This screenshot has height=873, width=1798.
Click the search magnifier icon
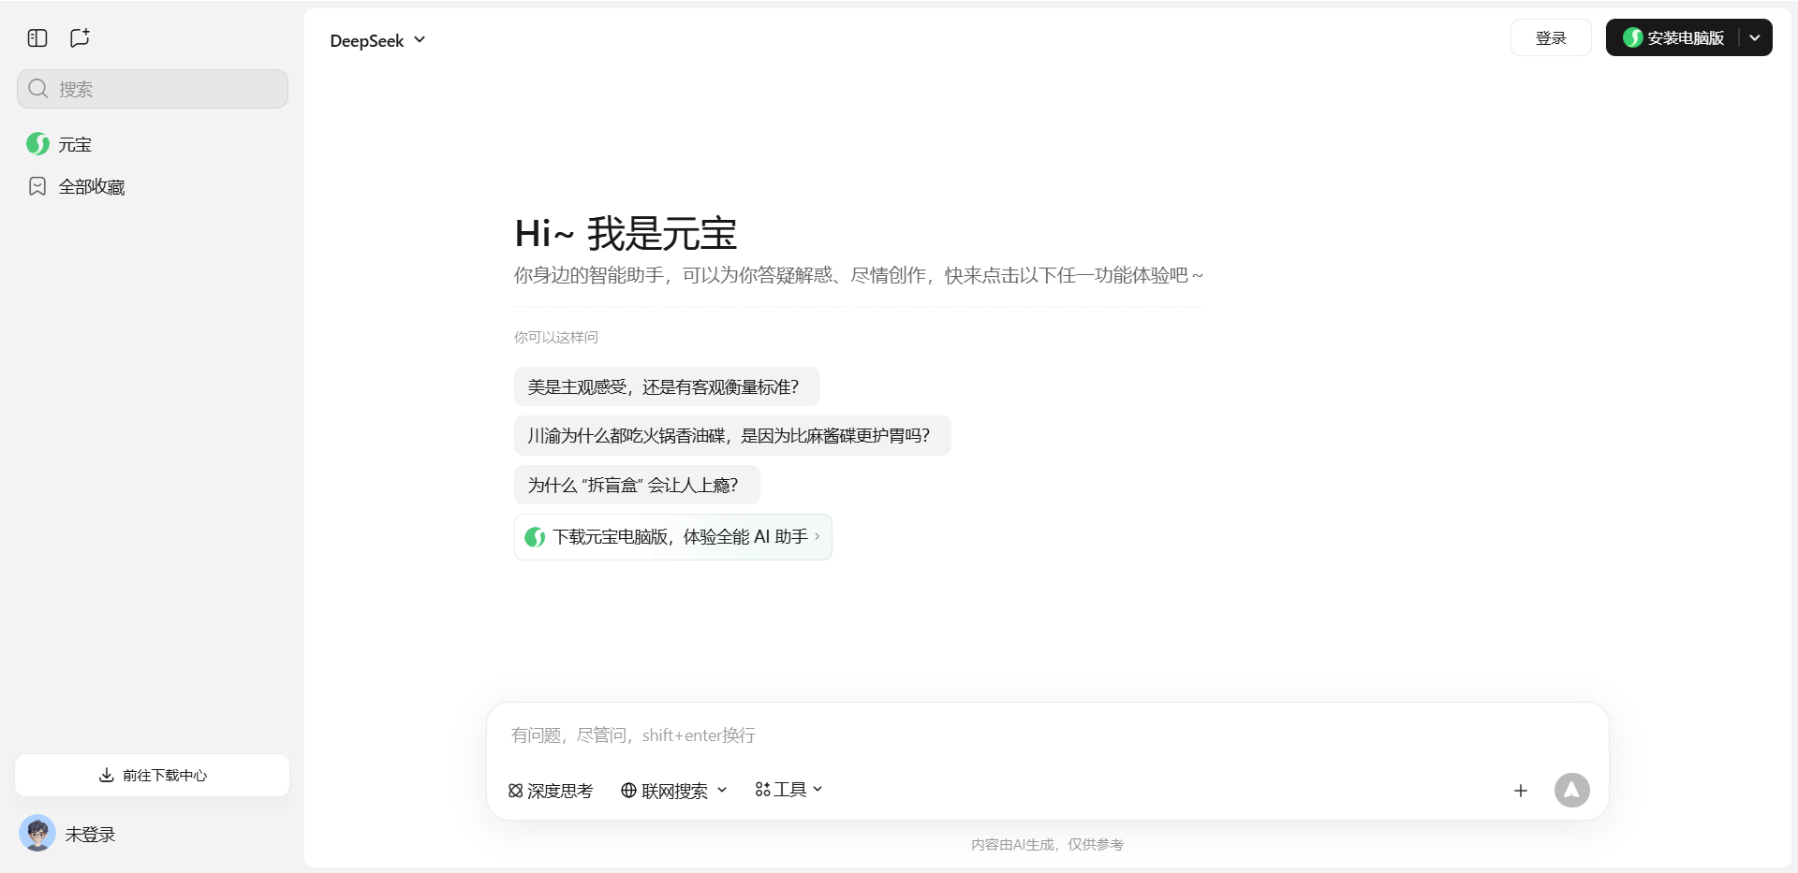point(38,89)
